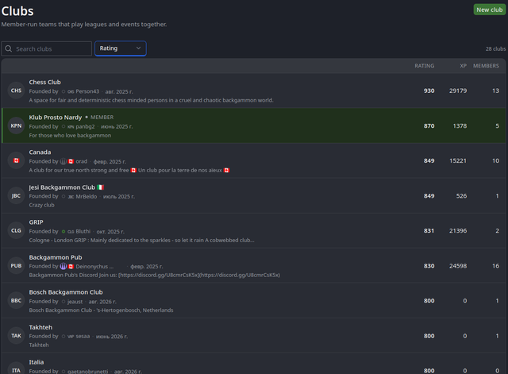The image size is (508, 374).
Task: Click the CLG club avatar
Action: click(16, 230)
